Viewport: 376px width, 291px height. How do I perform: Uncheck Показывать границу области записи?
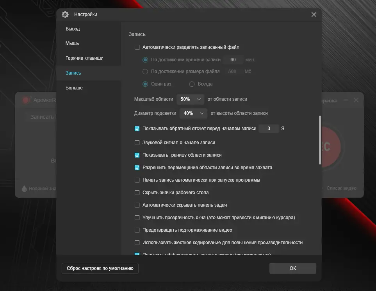click(137, 155)
